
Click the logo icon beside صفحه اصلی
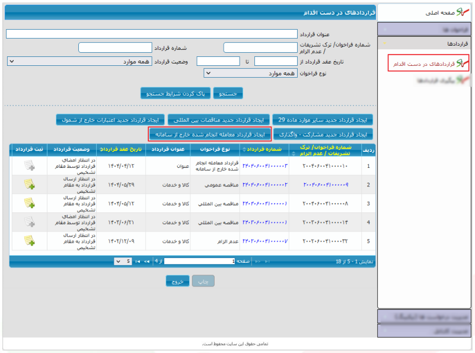[x=463, y=12]
